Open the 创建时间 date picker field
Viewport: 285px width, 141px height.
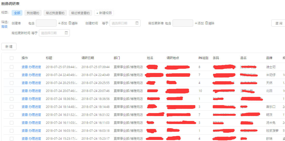(x=125, y=23)
